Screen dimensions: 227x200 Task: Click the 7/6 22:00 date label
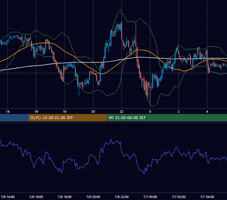122,197
